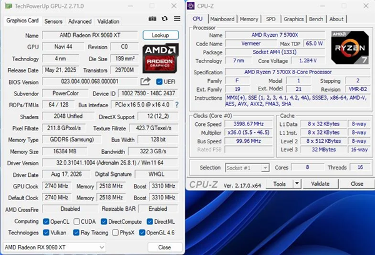The height and width of the screenshot is (255, 375).
Task: Click the AMD Radeon Graphics logo
Action: 161,58
